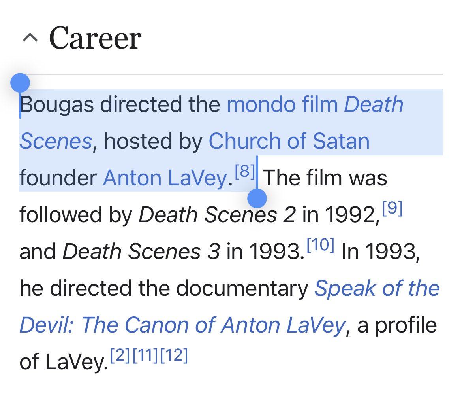Open citation reference [8]
This screenshot has width=462, height=399.
point(245,171)
